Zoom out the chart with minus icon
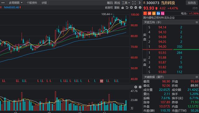Viewport: 199px width, 113px height. 136,7
